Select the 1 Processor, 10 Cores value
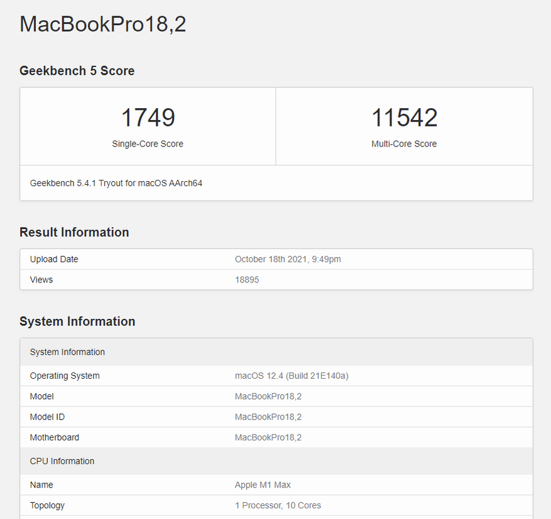This screenshot has height=519, width=551. (x=278, y=505)
